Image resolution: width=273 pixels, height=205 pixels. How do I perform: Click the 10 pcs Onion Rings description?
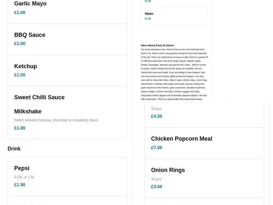point(157,179)
